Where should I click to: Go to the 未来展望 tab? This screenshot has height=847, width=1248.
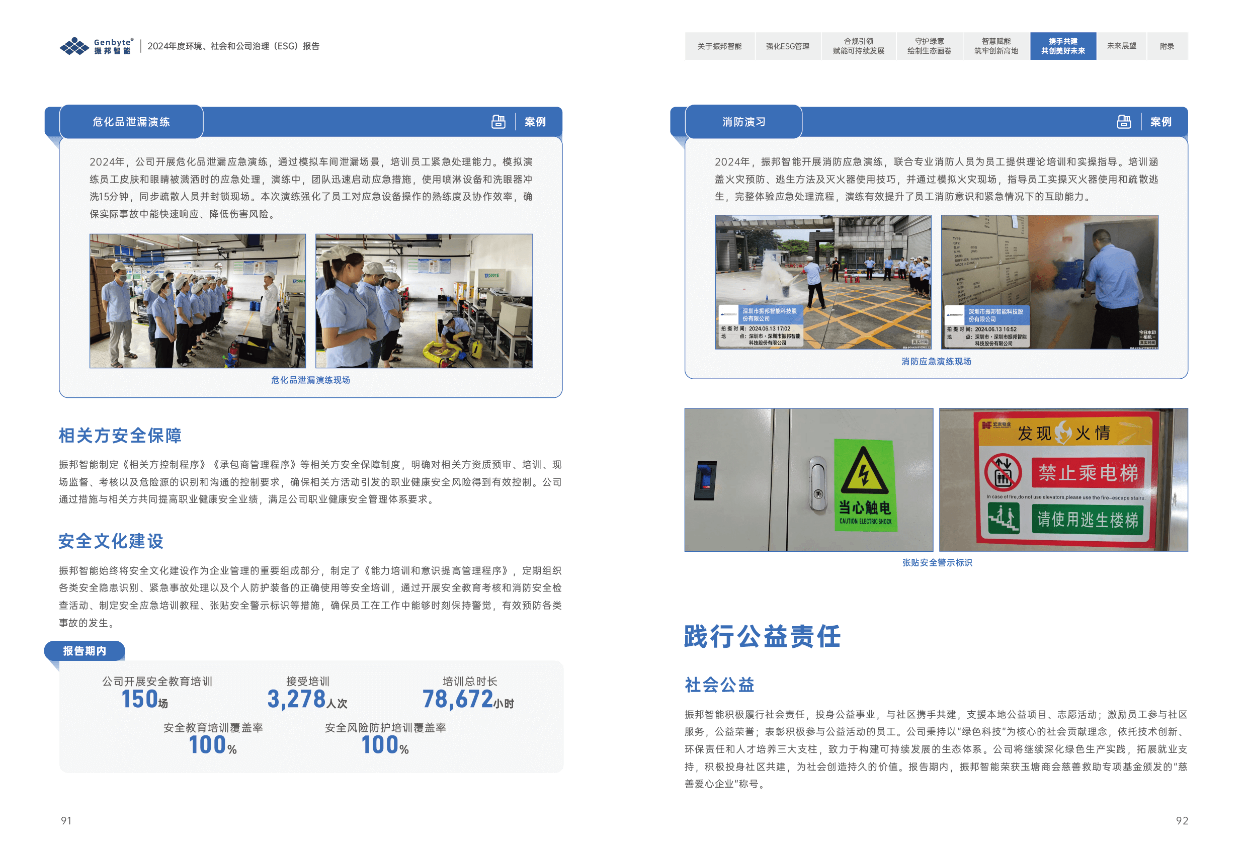pos(1121,46)
